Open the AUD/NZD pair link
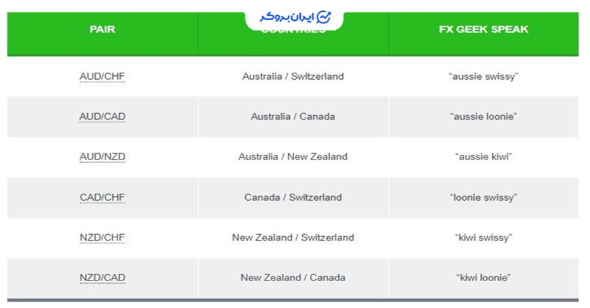This screenshot has height=308, width=590. pyautogui.click(x=102, y=157)
